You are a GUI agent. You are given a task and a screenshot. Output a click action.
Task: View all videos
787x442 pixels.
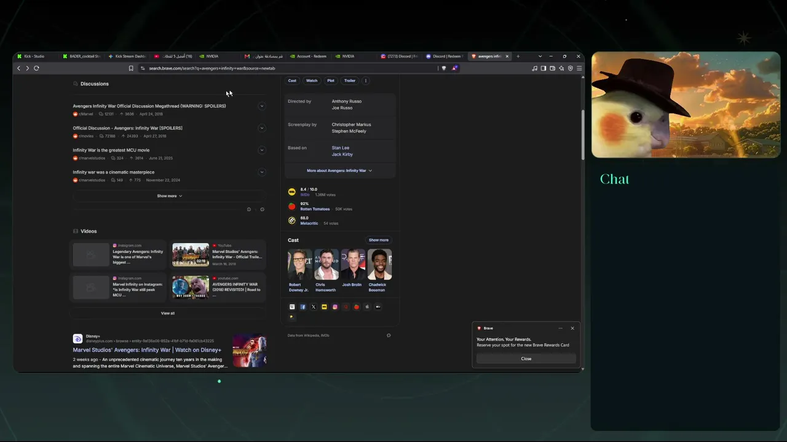point(168,313)
